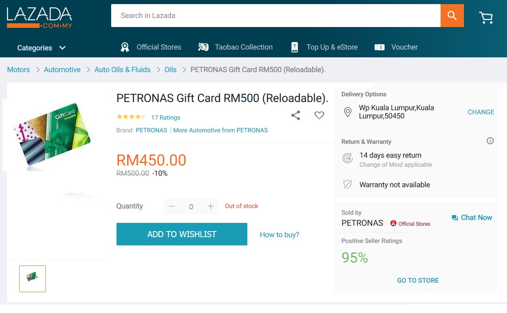Start a chat with Chat Now
The width and height of the screenshot is (507, 313).
pos(472,218)
